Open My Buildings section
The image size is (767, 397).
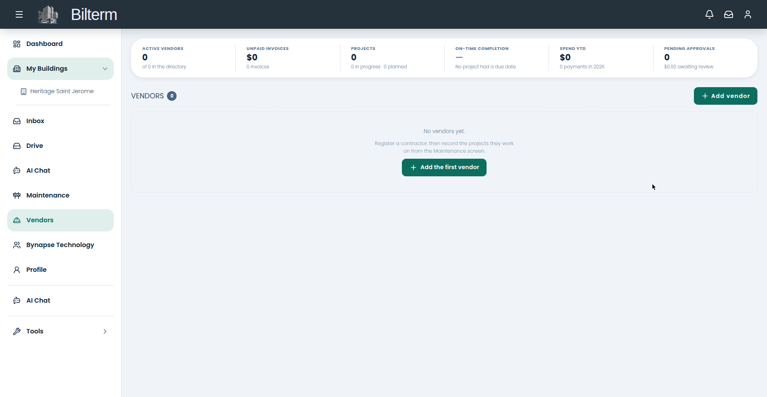(x=60, y=69)
